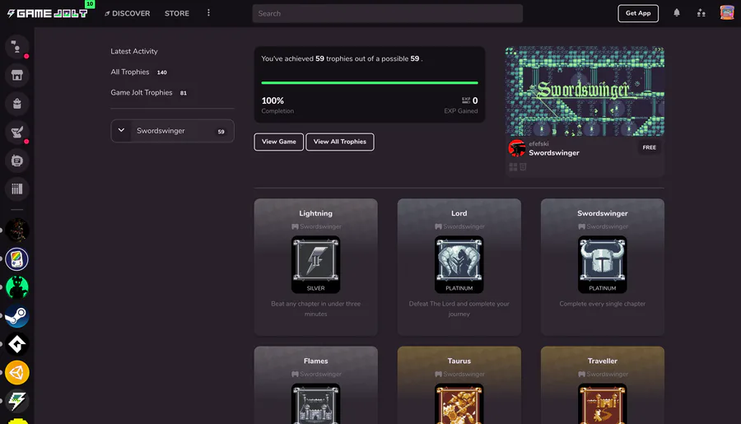Click the FREE price tag
The width and height of the screenshot is (741, 424).
click(650, 147)
